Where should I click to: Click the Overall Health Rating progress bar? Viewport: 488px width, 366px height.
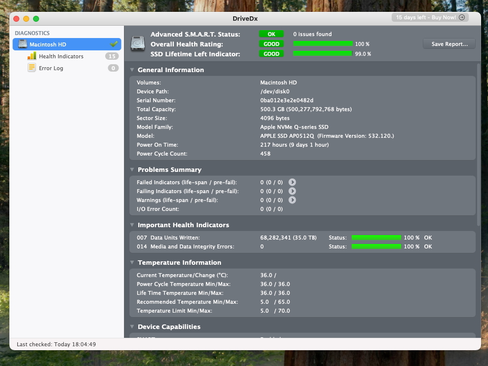323,44
